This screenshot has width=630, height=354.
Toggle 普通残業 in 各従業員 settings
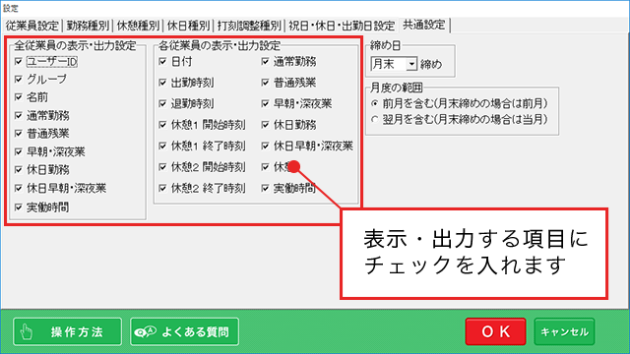(x=265, y=83)
